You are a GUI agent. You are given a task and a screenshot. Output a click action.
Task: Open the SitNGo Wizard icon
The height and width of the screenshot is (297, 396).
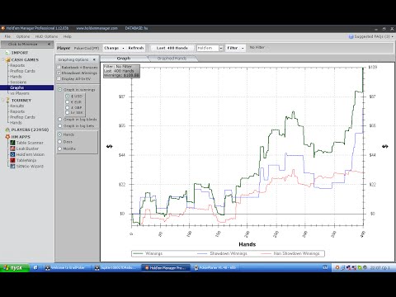pos(12,166)
